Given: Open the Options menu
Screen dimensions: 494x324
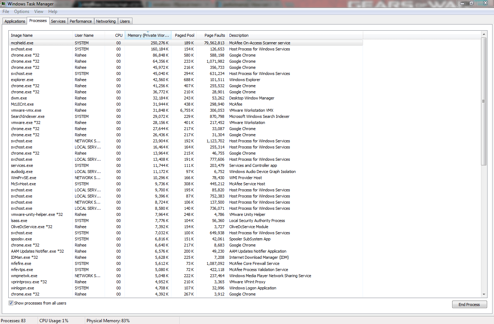Looking at the screenshot, I should pos(22,12).
